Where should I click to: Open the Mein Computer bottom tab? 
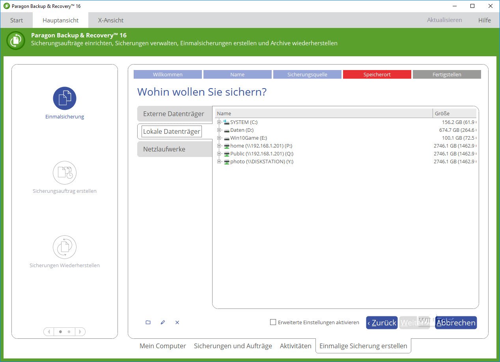163,346
